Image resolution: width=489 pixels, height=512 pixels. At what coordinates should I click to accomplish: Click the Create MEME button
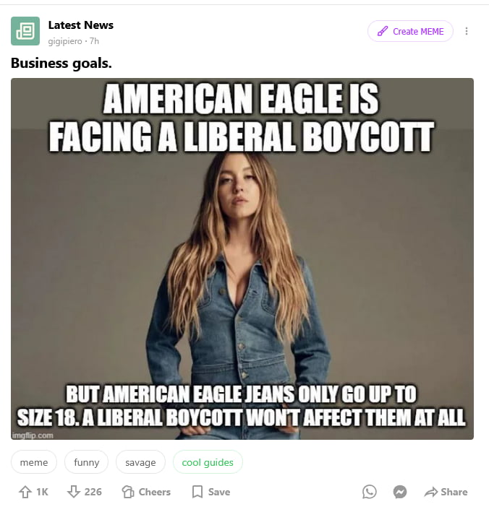click(410, 31)
